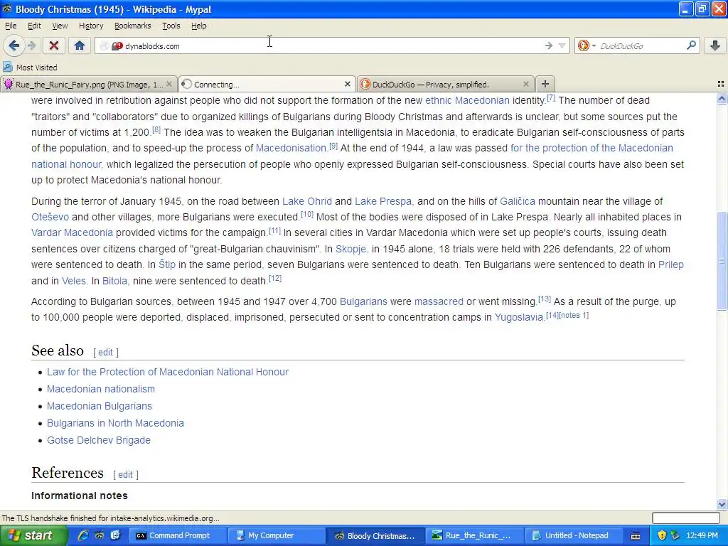Screen dimensions: 728x546
Task: Open the Help menu
Action: tap(199, 26)
